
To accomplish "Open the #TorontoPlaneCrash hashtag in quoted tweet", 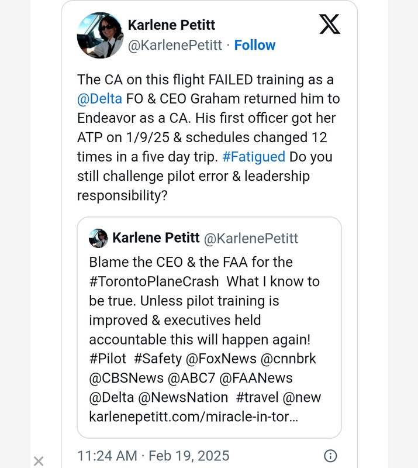I will click(x=154, y=281).
